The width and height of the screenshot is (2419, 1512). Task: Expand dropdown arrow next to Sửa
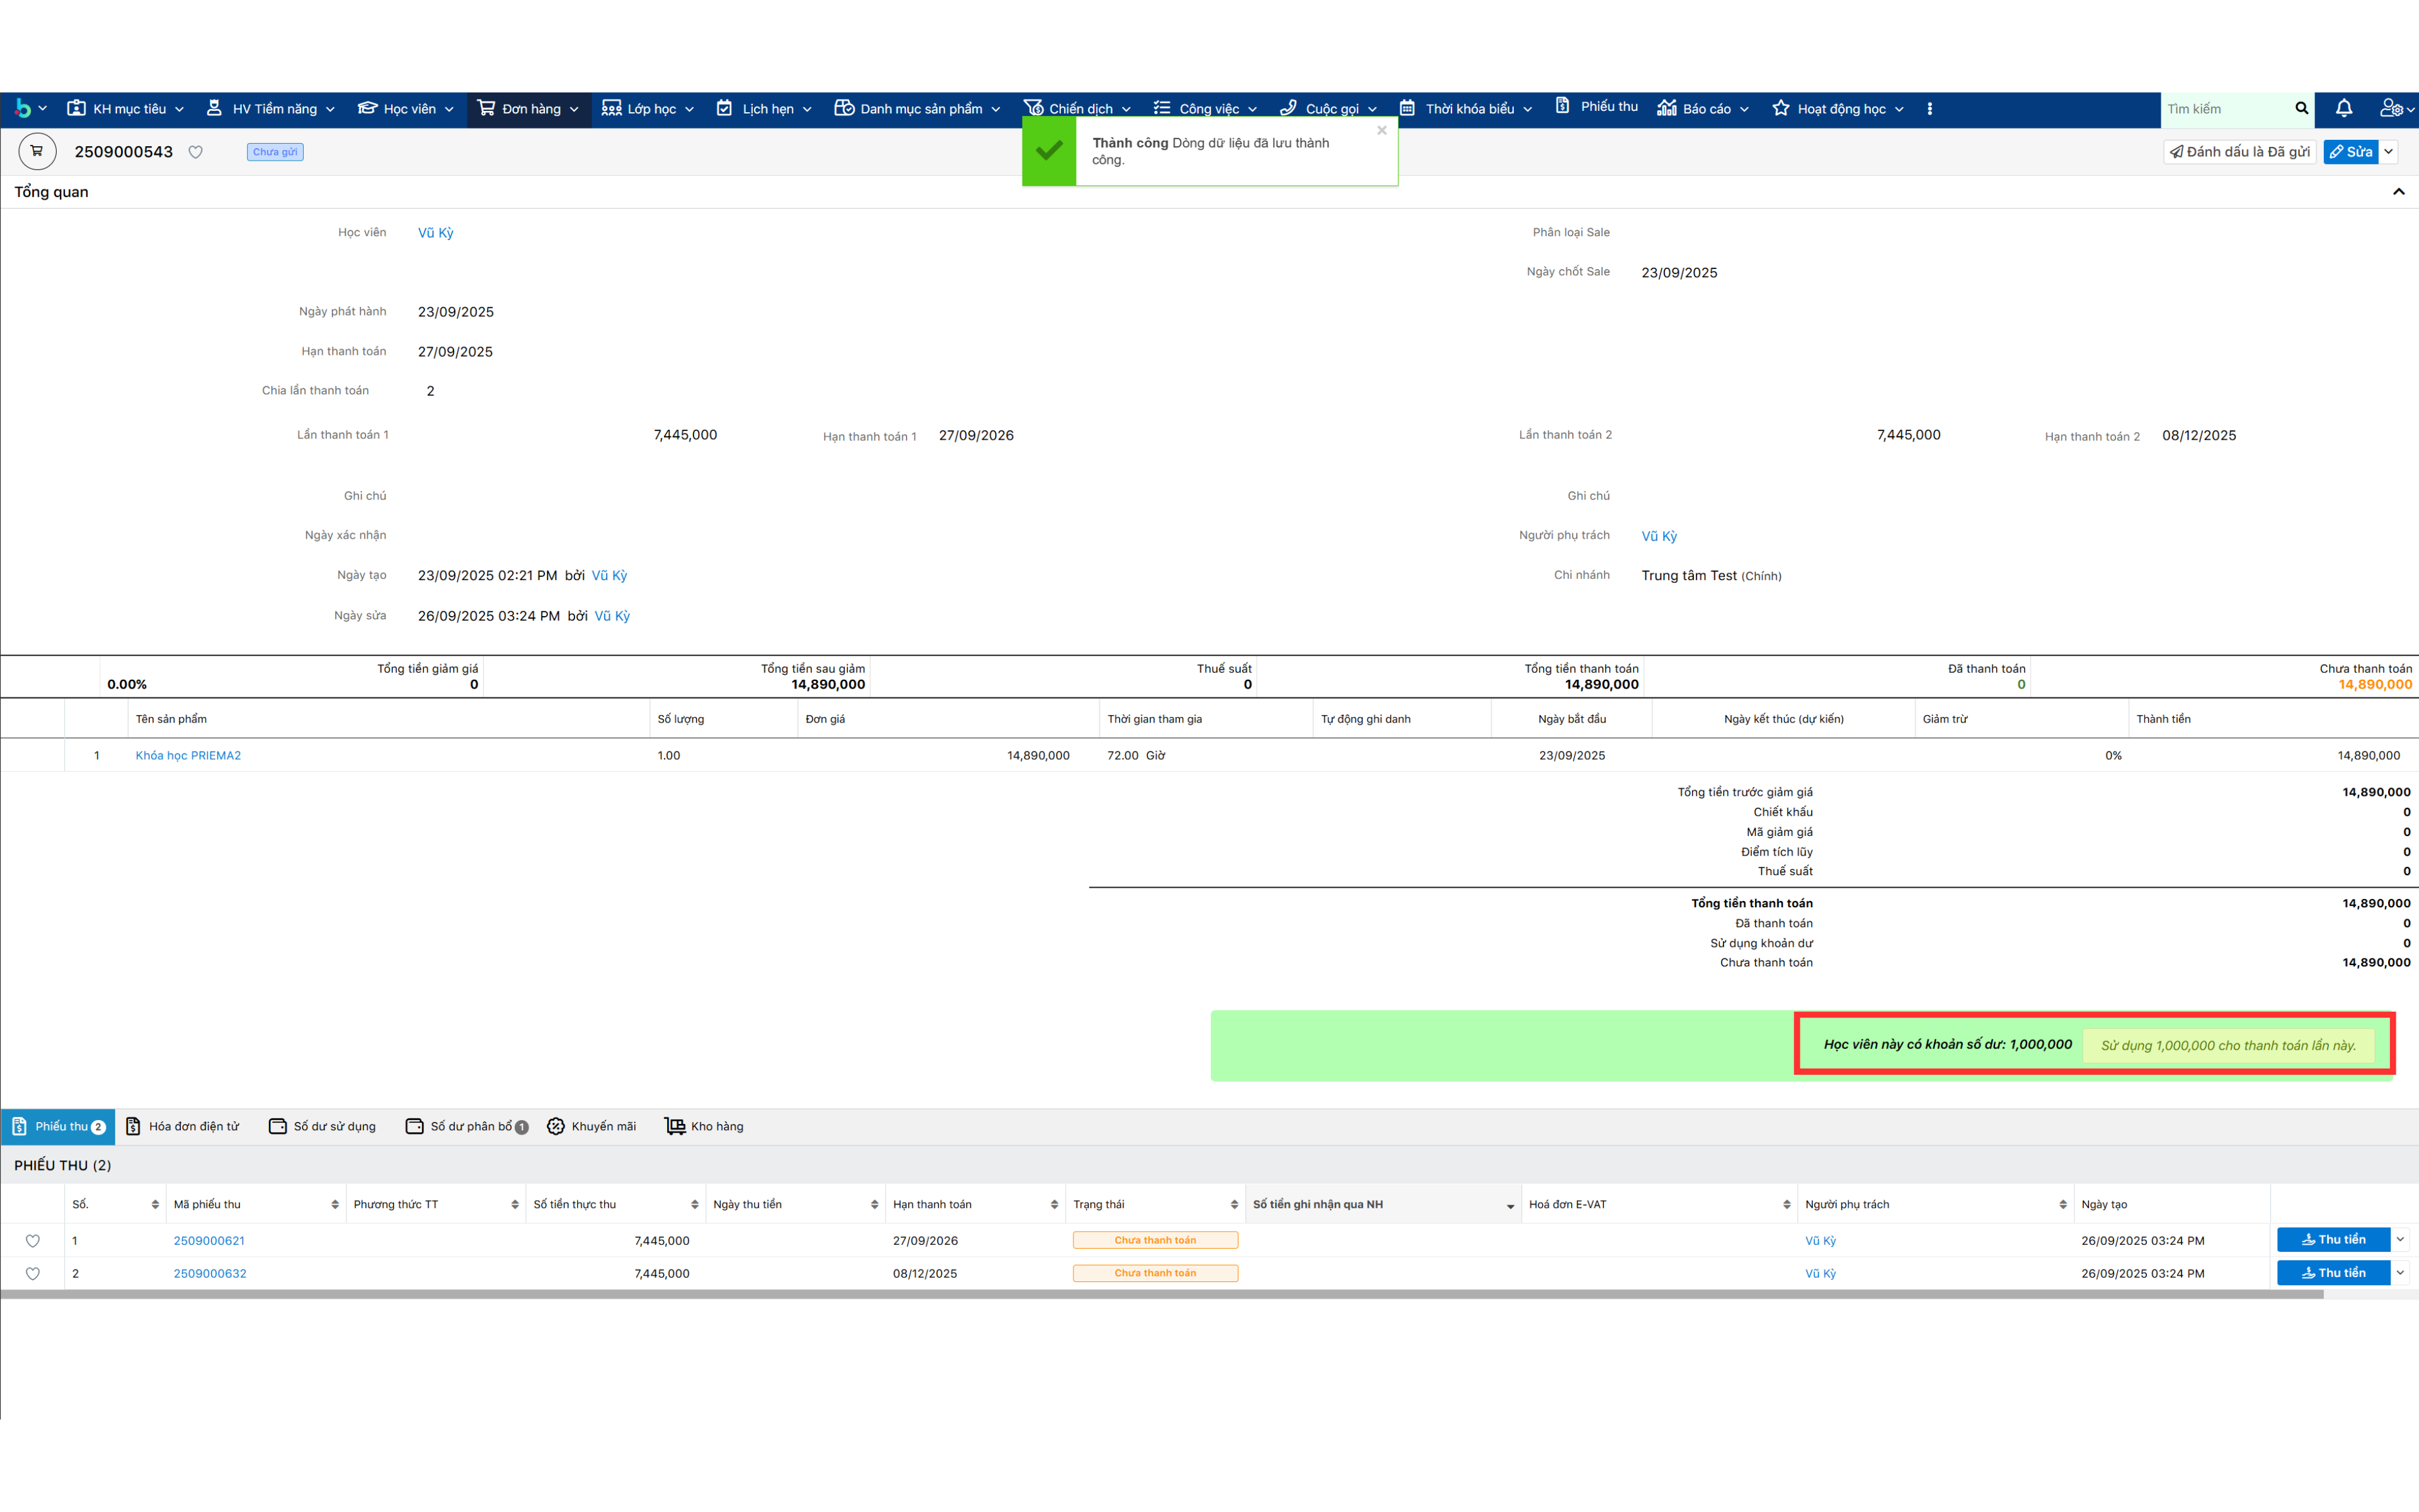pyautogui.click(x=2389, y=151)
